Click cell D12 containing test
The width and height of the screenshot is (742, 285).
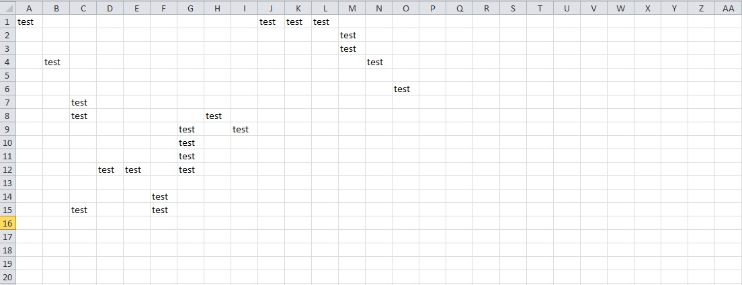click(110, 169)
